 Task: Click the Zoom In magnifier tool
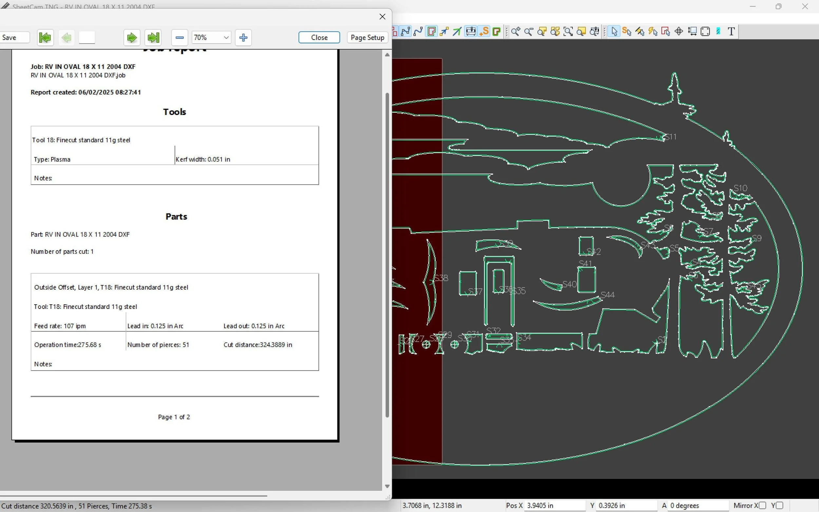pos(515,31)
